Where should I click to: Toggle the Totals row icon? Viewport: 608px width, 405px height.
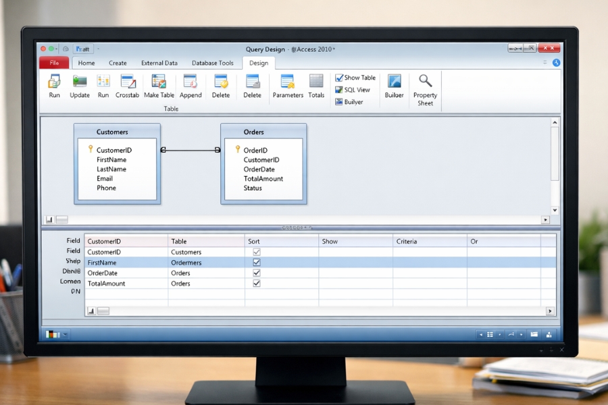click(316, 81)
